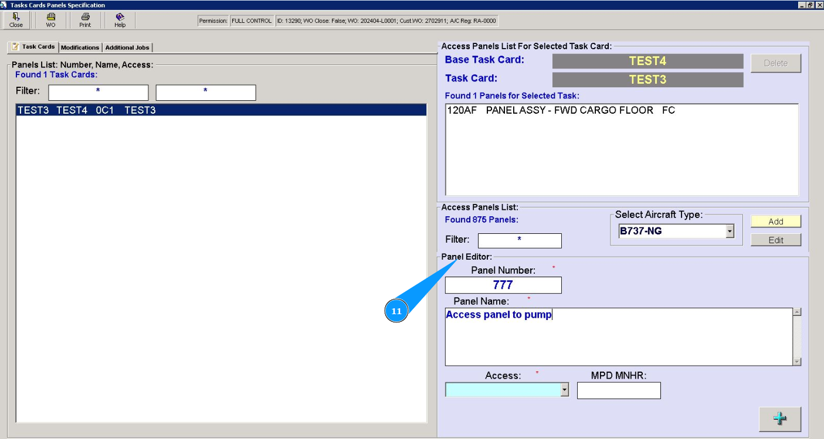Open the Additional Jobs tab

127,47
